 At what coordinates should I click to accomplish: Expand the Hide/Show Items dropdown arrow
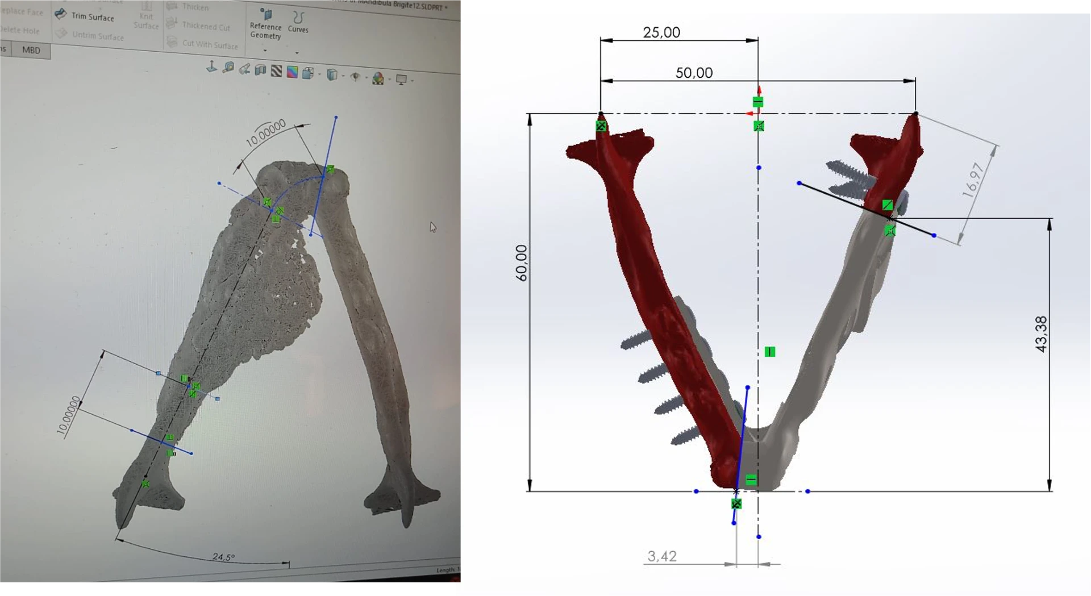pos(367,78)
